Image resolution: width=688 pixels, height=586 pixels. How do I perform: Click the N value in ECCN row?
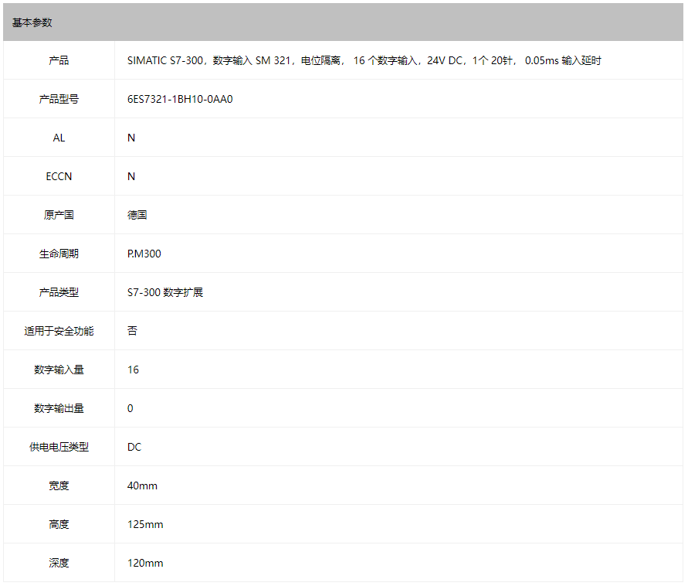tap(131, 176)
